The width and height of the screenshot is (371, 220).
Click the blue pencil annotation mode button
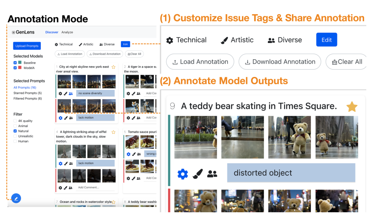[16, 198]
